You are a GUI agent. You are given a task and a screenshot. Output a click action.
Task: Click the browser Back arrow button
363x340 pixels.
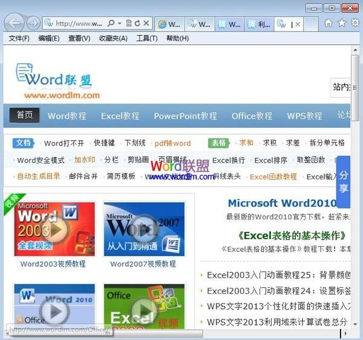[14, 23]
